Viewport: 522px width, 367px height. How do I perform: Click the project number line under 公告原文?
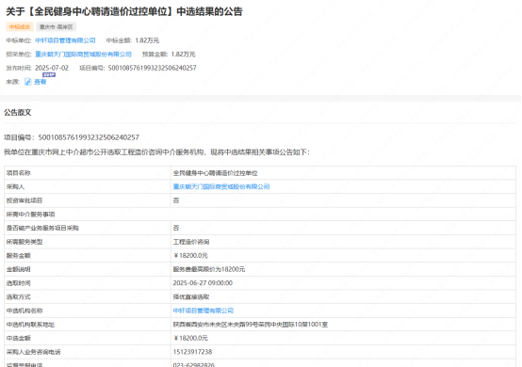[x=72, y=137]
